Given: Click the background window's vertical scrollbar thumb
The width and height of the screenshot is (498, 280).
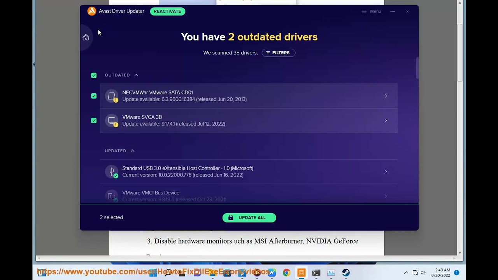Looking at the screenshot, I should pos(460,52).
